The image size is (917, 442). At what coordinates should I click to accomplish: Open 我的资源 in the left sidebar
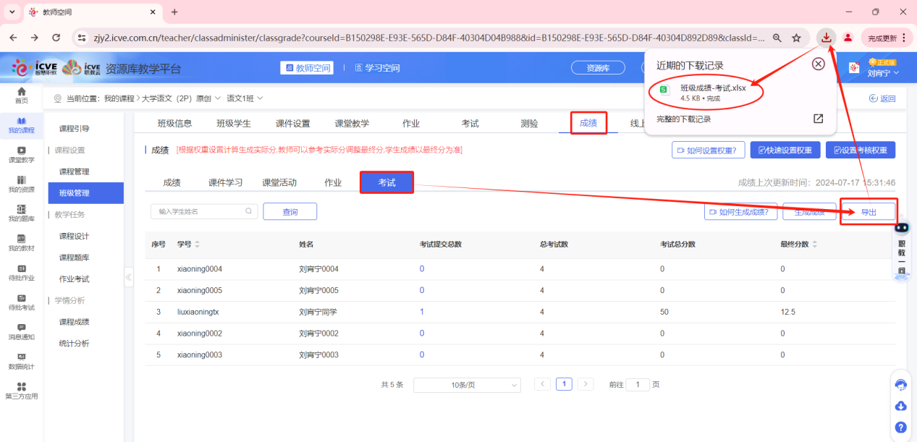pyautogui.click(x=21, y=184)
